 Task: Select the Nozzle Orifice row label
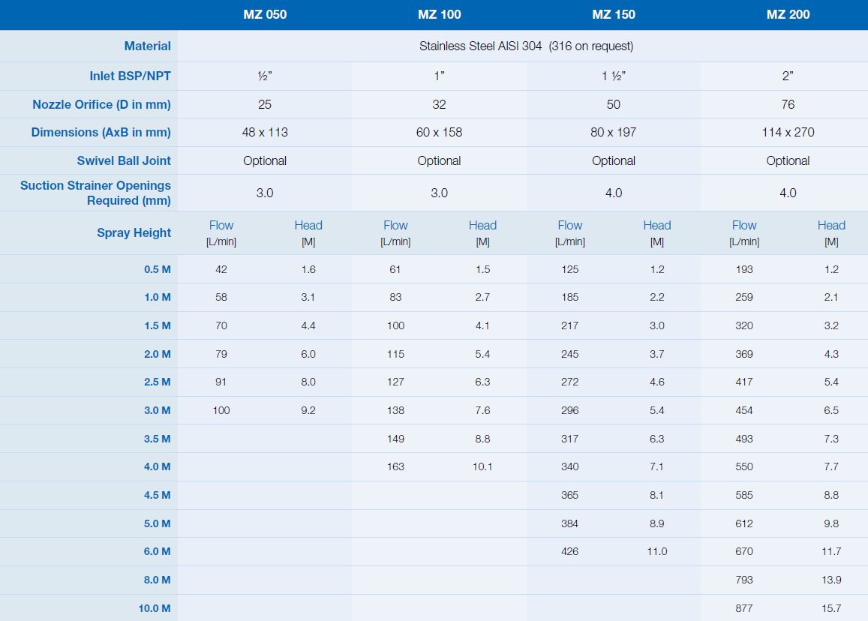click(x=101, y=104)
